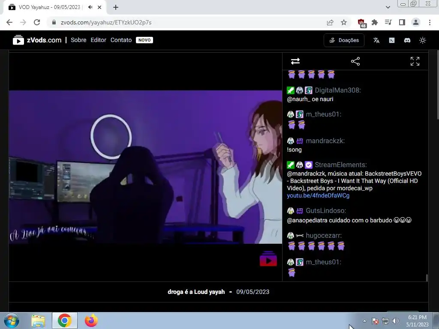Expand the tab search chevron
This screenshot has width=439, height=329.
coord(388,7)
